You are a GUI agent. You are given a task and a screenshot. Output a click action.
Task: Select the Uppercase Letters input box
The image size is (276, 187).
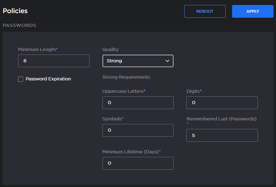[138, 103]
